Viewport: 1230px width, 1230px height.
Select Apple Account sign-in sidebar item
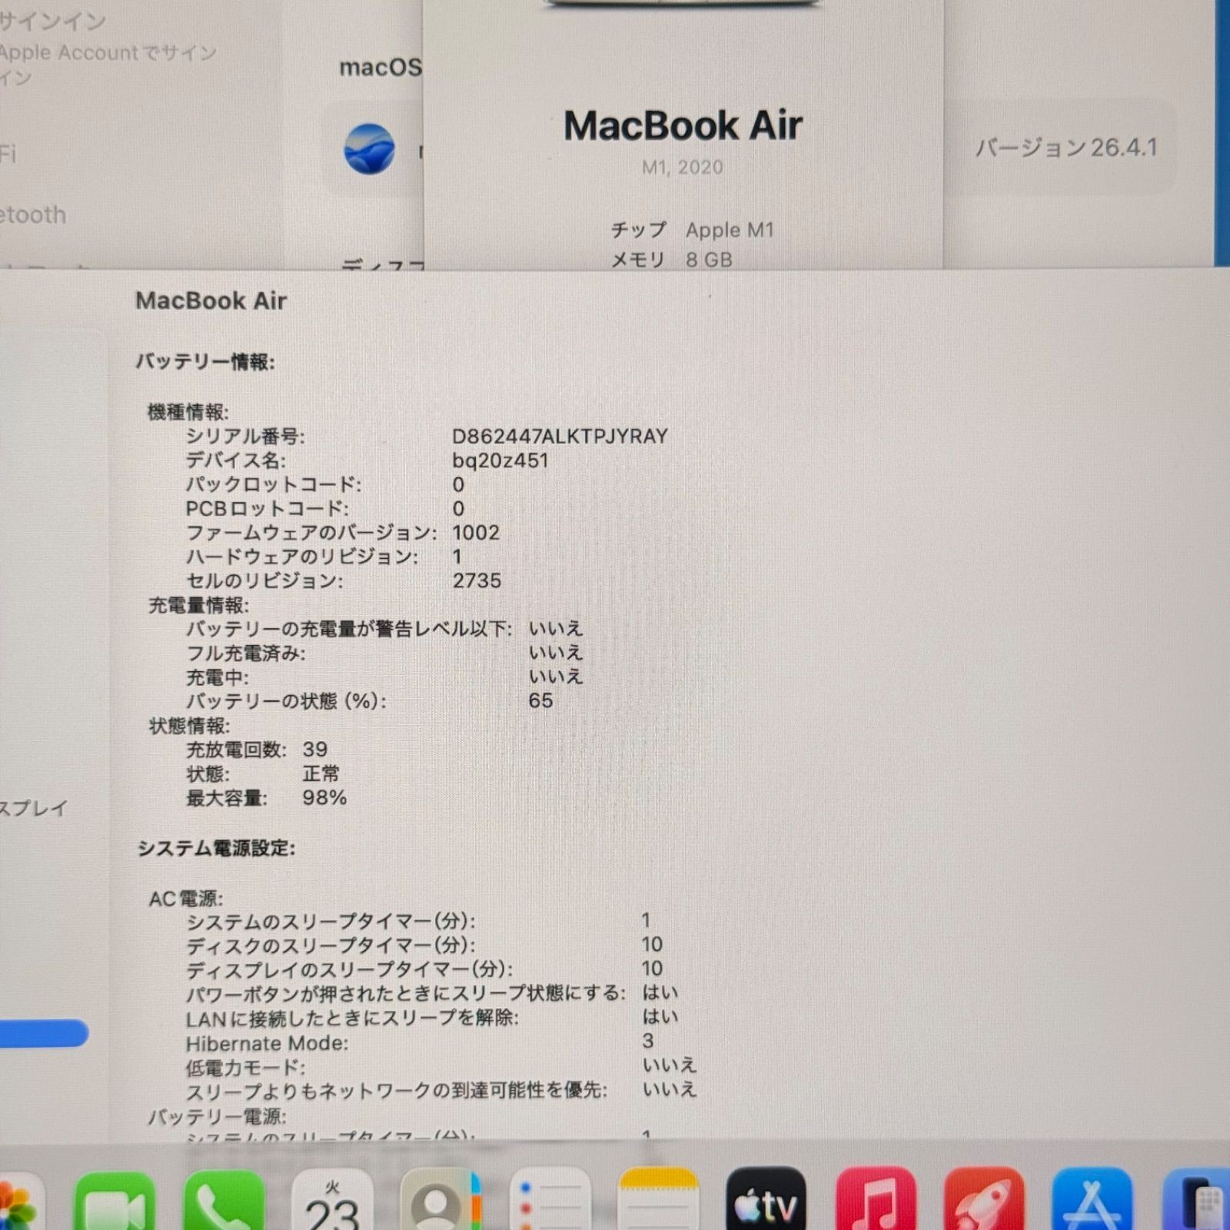point(108,50)
